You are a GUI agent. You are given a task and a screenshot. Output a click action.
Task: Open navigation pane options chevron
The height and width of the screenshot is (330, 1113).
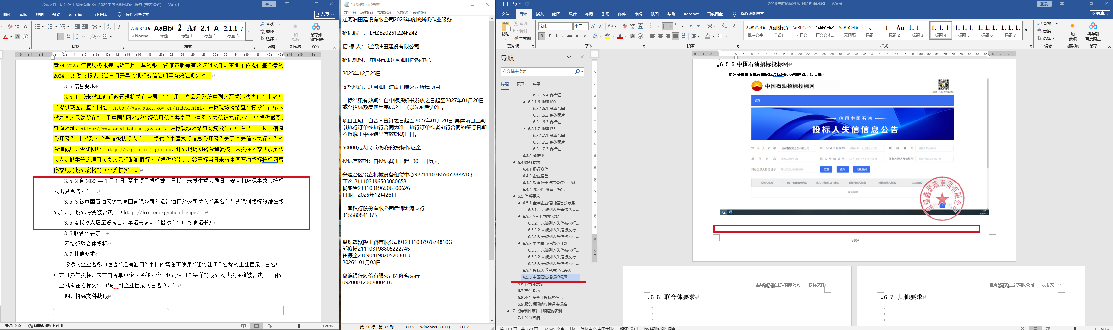(569, 57)
